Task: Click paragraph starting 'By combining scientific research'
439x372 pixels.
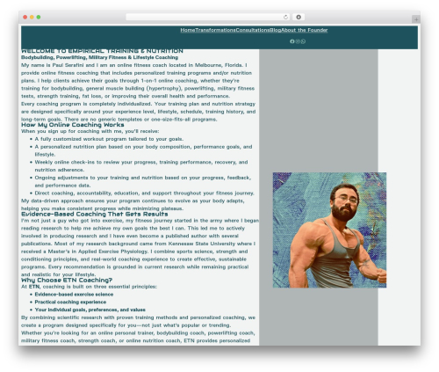Action: pos(138,321)
